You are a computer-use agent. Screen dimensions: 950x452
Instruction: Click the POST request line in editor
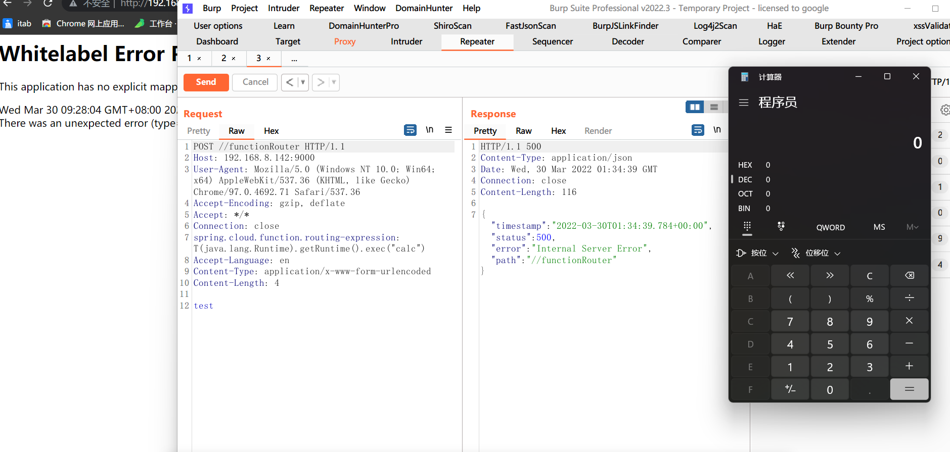click(324, 146)
